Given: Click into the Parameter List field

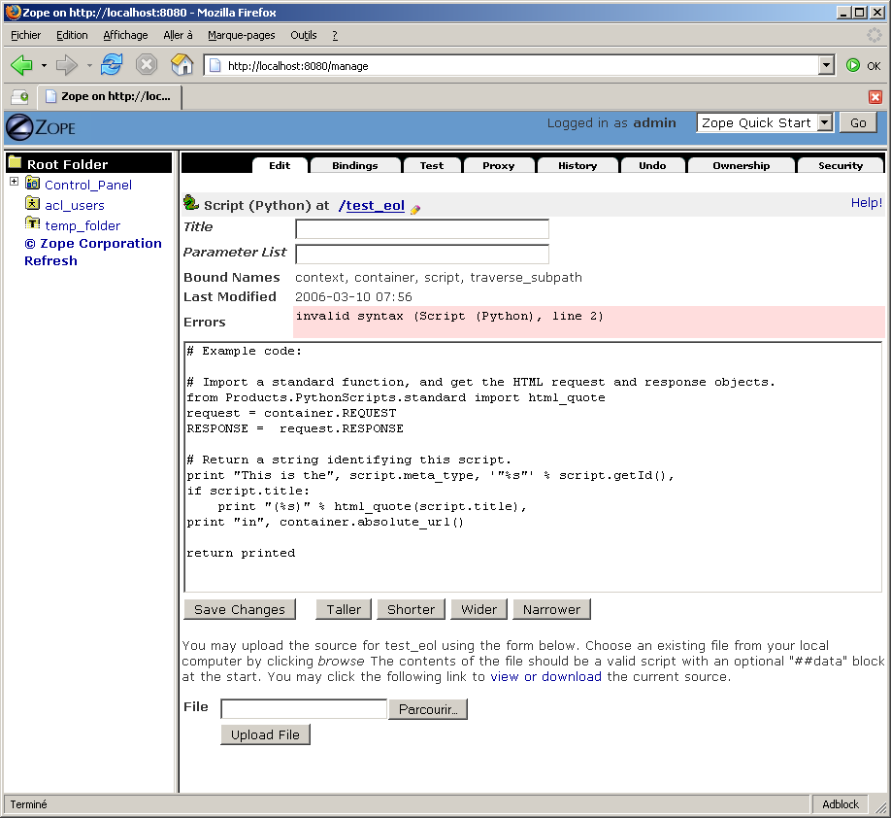Looking at the screenshot, I should pos(422,255).
